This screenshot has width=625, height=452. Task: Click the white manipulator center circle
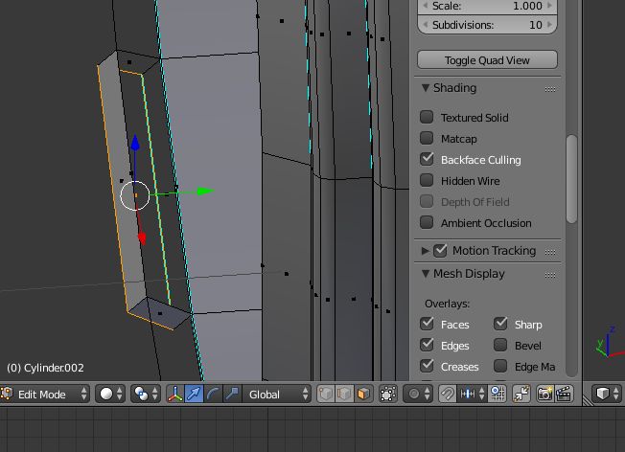[x=135, y=195]
